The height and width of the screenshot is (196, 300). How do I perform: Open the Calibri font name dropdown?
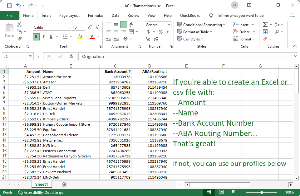coord(69,27)
